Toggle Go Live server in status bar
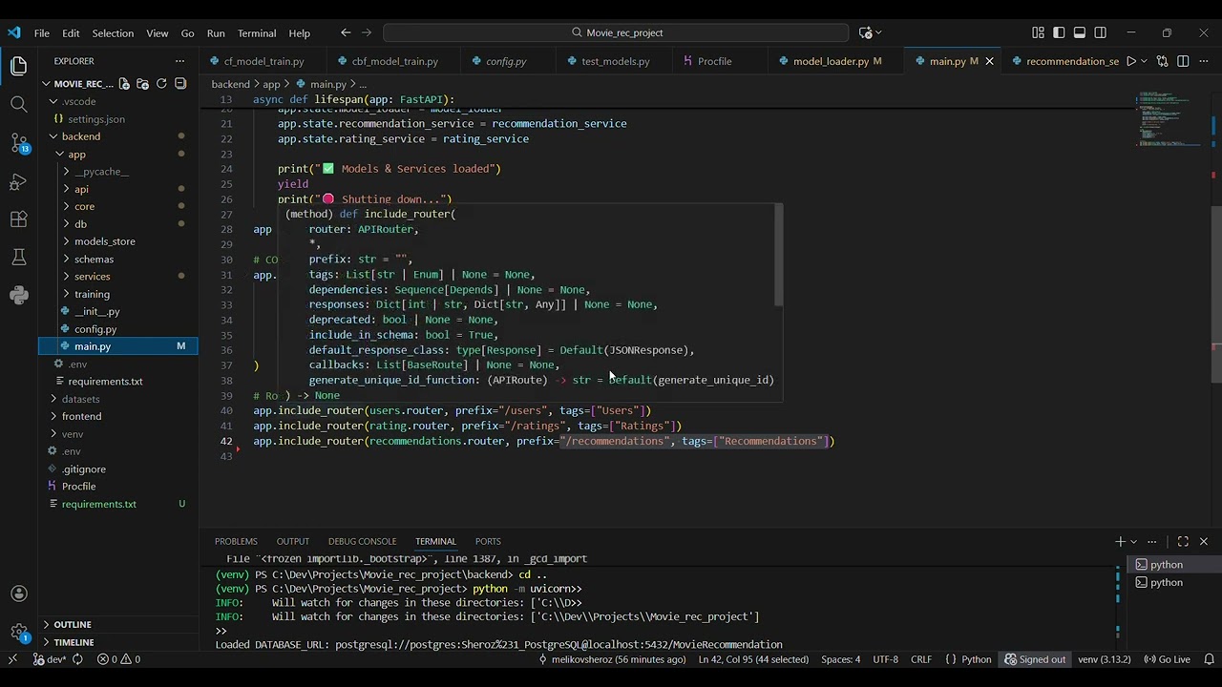The width and height of the screenshot is (1222, 687). click(x=1167, y=659)
